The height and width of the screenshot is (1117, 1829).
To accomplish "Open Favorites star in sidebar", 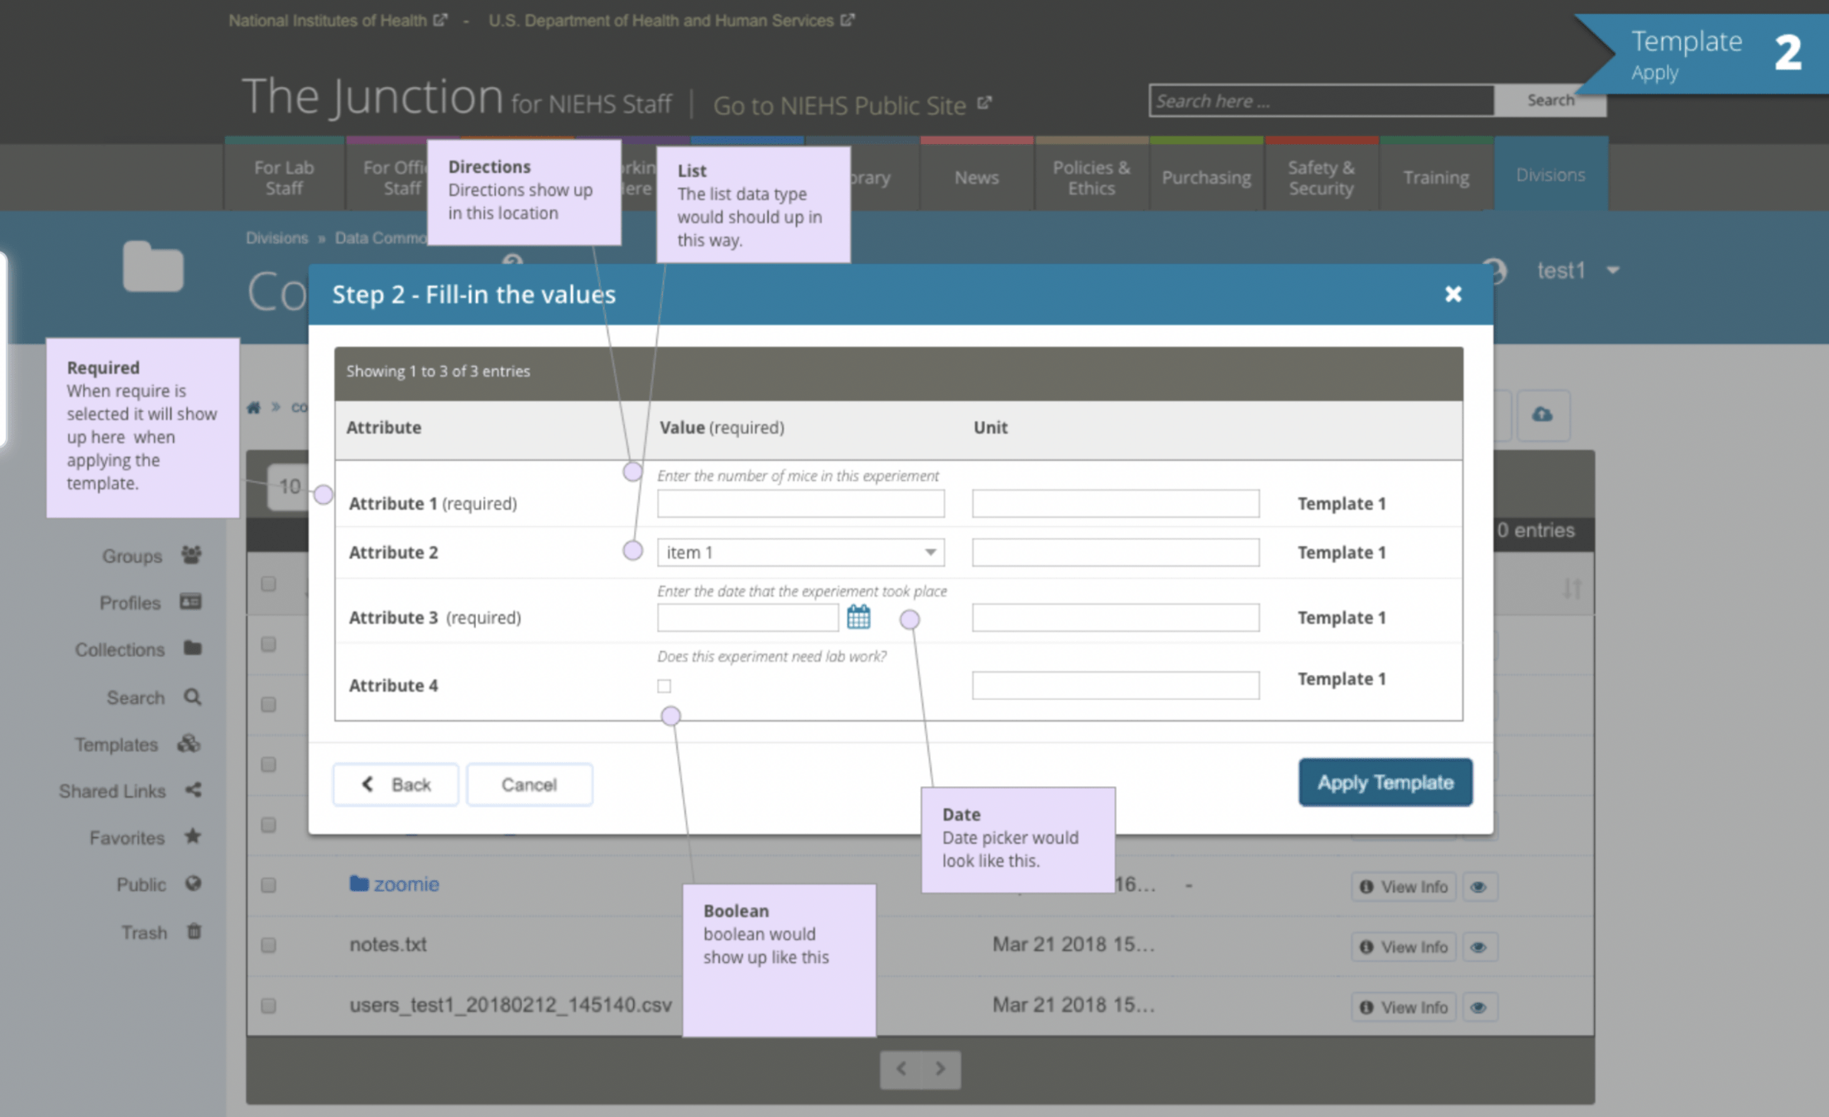I will point(193,837).
